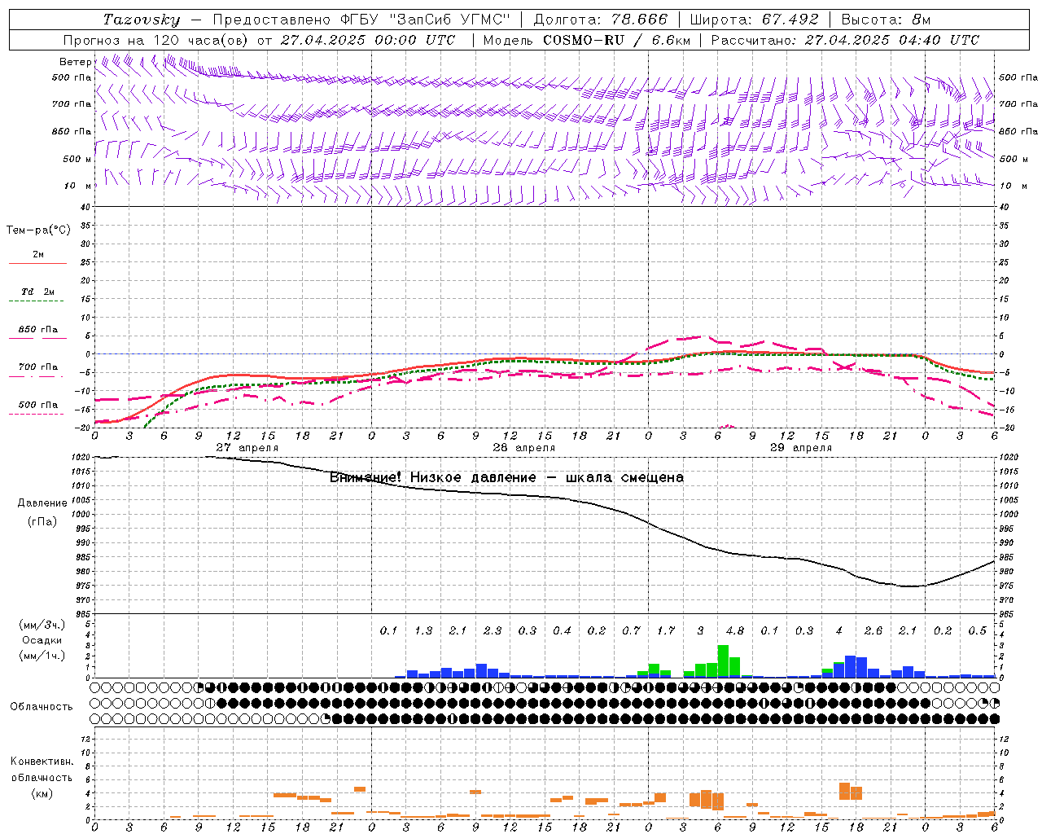Image resolution: width=1042 pixels, height=834 pixels.
Task: Click the "Облачность" cloudiness label
Action: (42, 706)
